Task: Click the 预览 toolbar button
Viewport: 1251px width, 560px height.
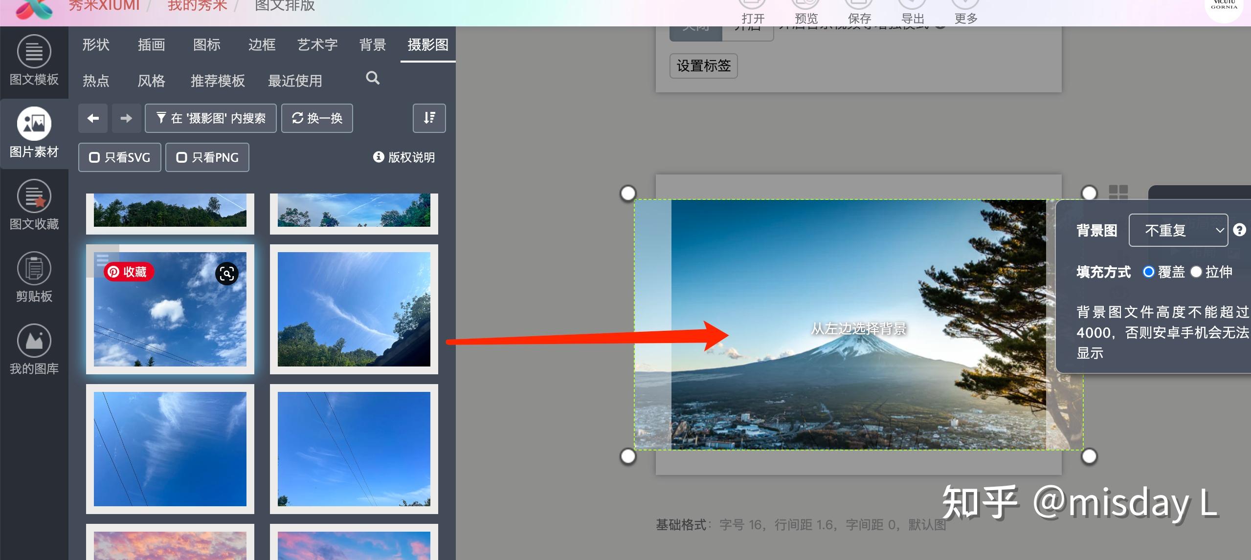Action: coord(806,12)
